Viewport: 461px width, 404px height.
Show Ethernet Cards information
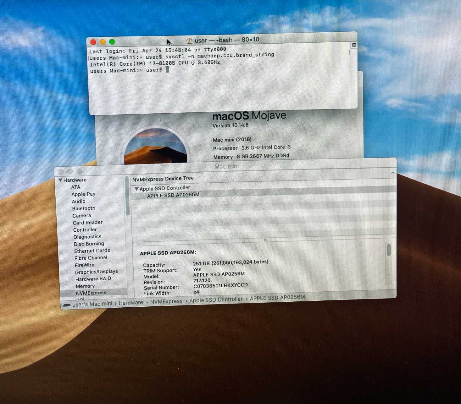tap(92, 251)
